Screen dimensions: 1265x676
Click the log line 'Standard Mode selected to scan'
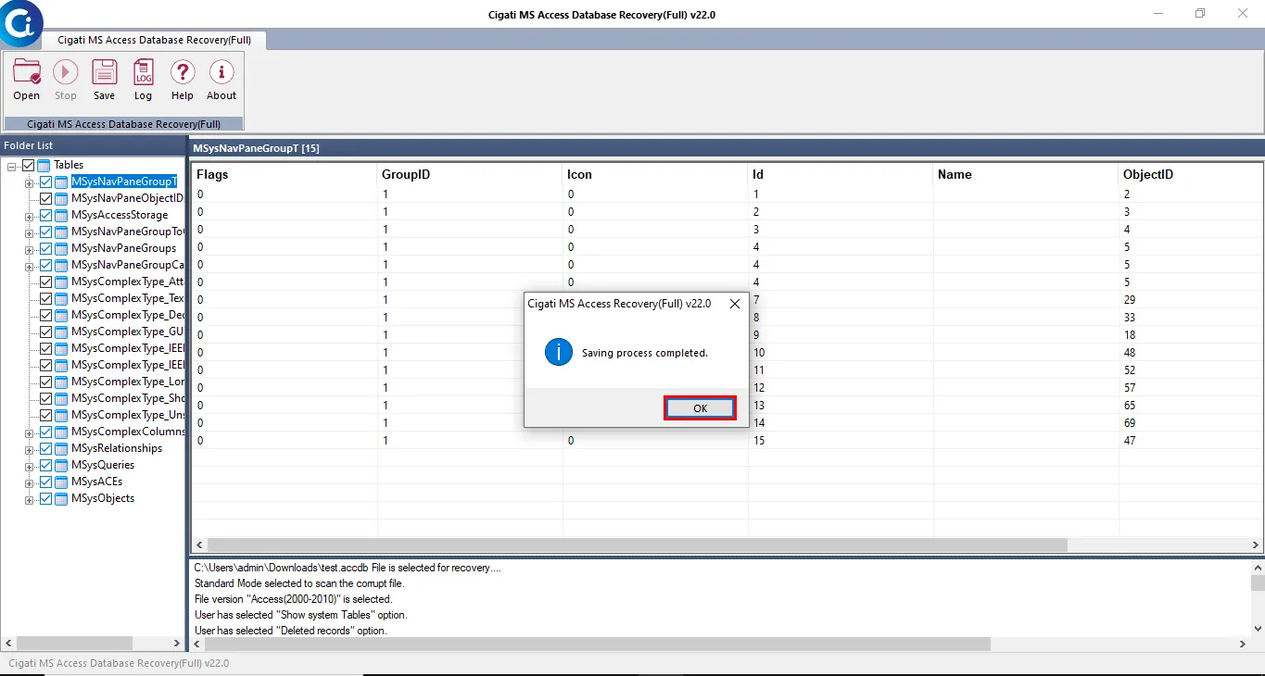[x=299, y=583]
